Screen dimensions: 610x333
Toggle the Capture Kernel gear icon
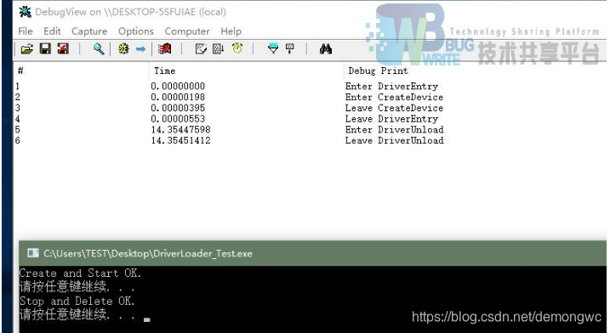pyautogui.click(x=123, y=48)
